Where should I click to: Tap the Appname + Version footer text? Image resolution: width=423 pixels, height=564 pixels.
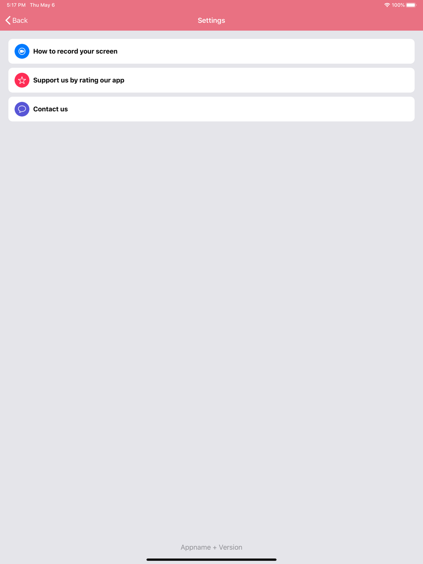(x=211, y=547)
